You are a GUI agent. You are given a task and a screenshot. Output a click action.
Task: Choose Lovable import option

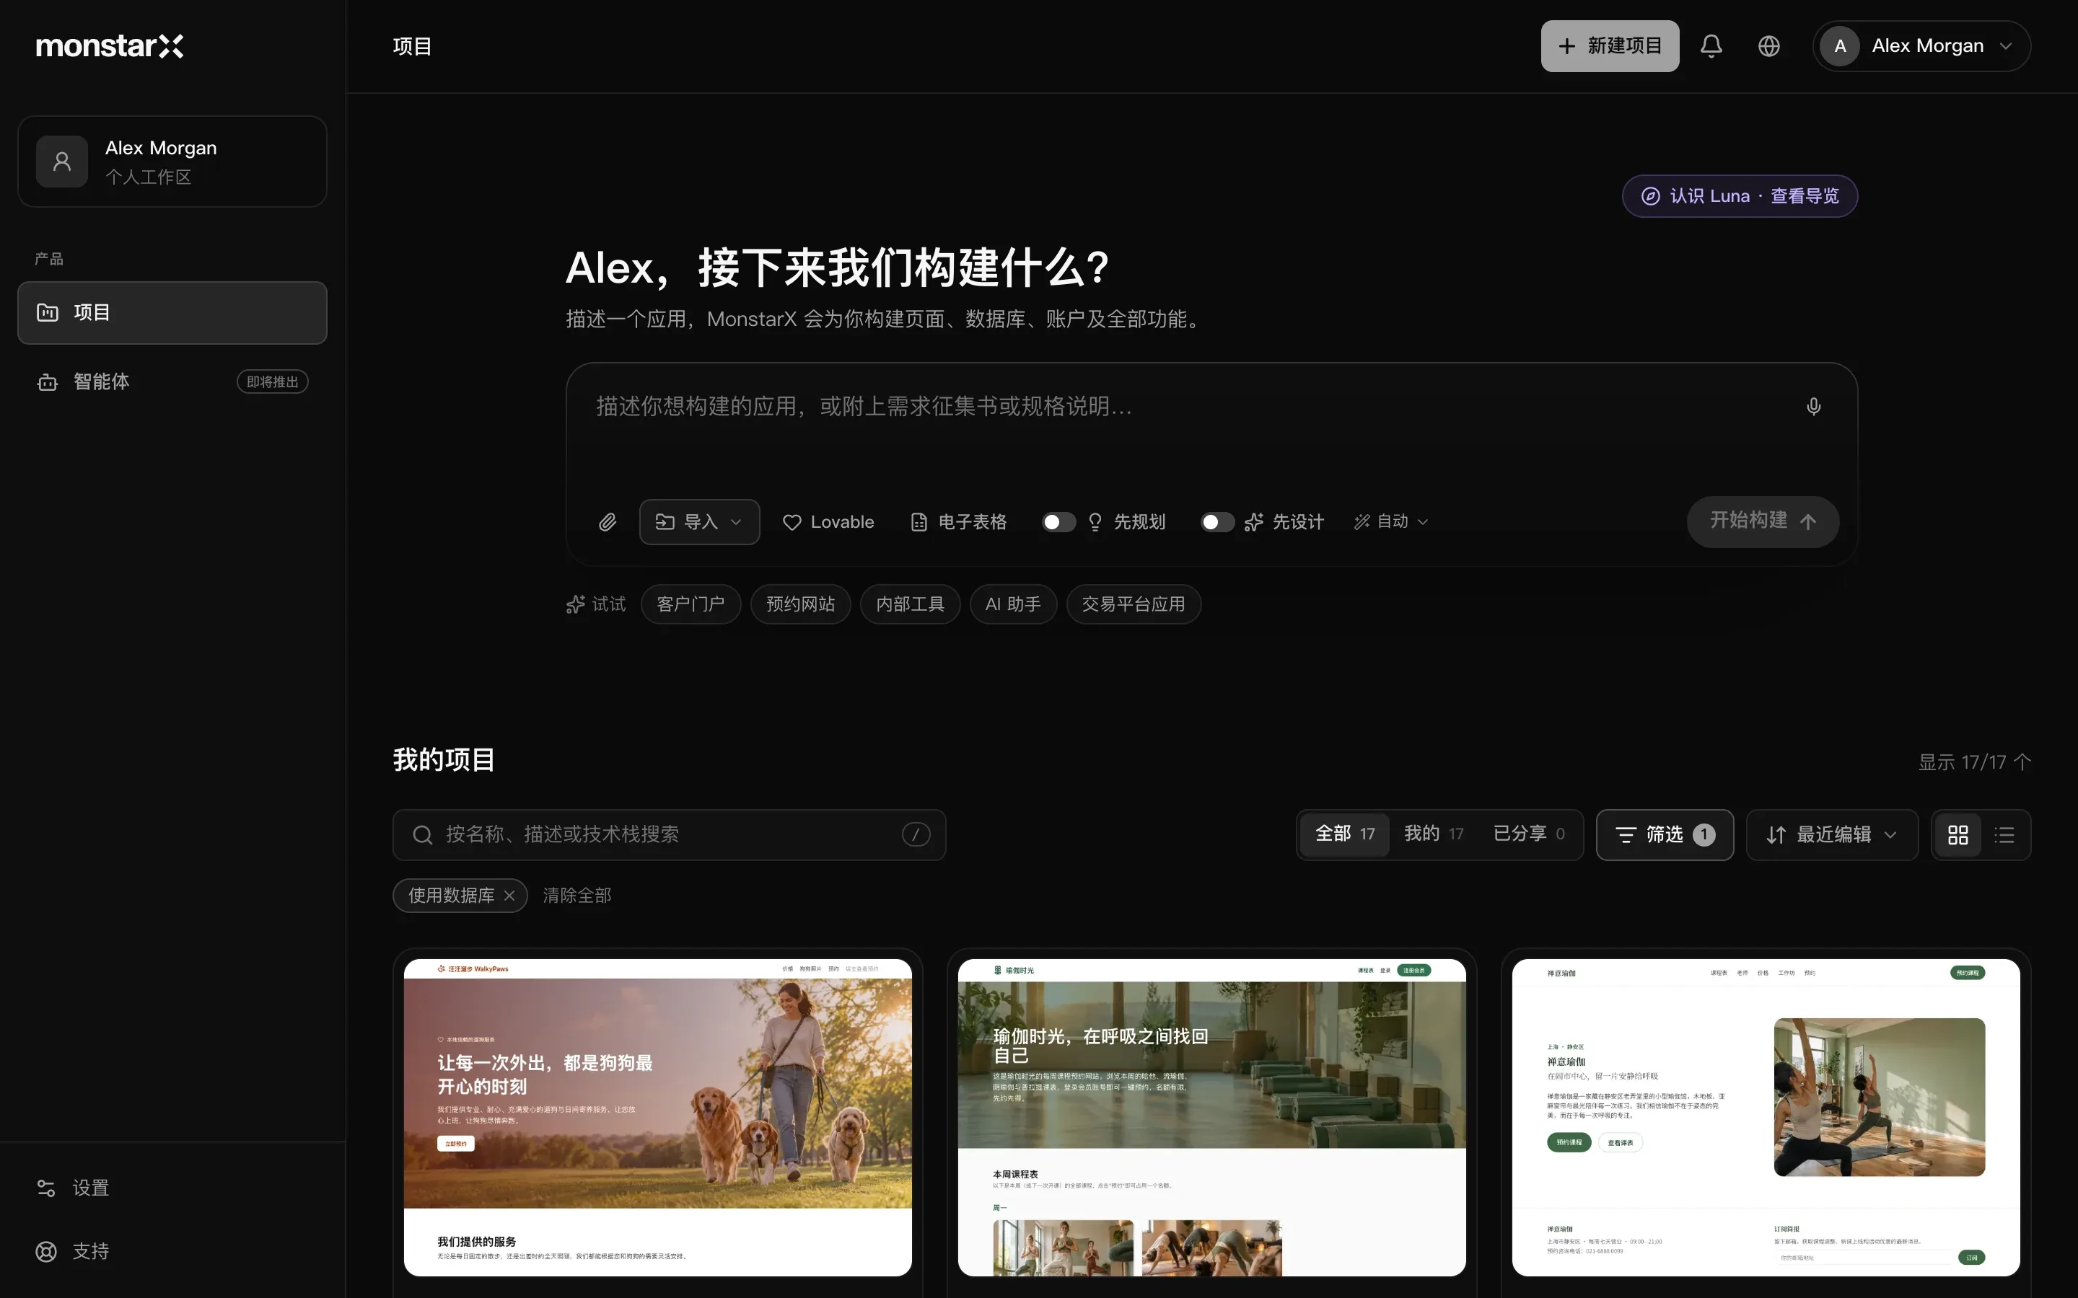(x=828, y=522)
